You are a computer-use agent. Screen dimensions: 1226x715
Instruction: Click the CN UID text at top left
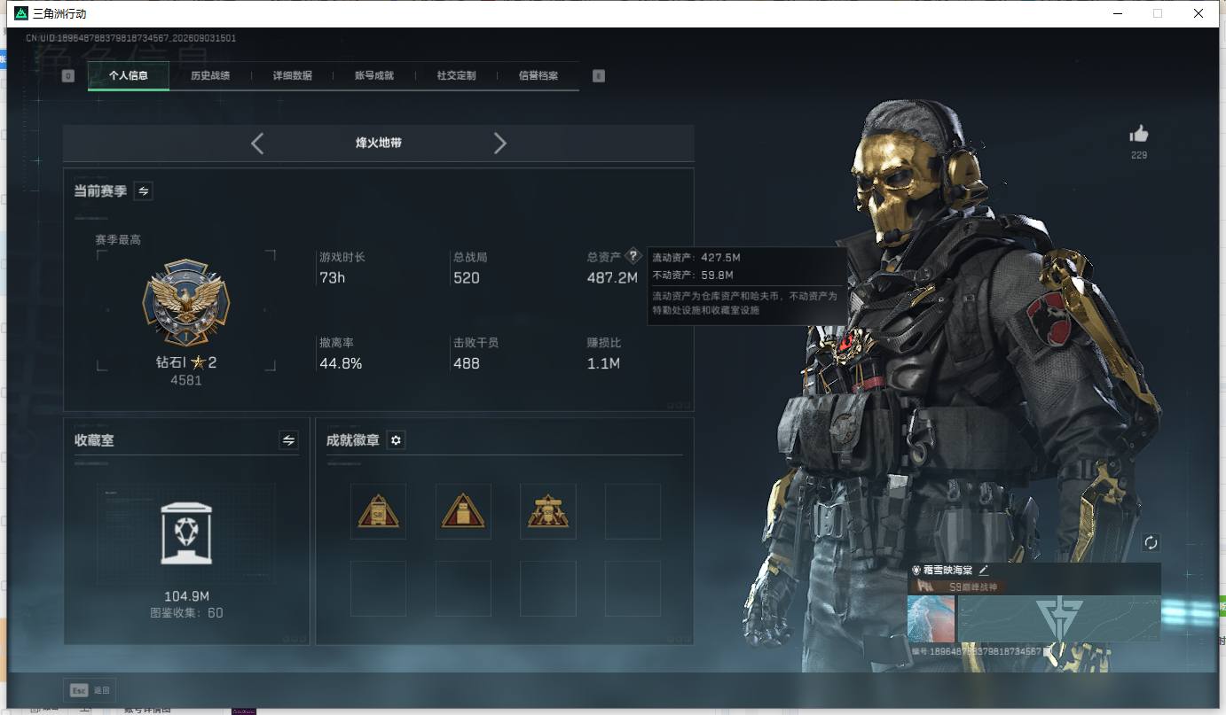131,38
